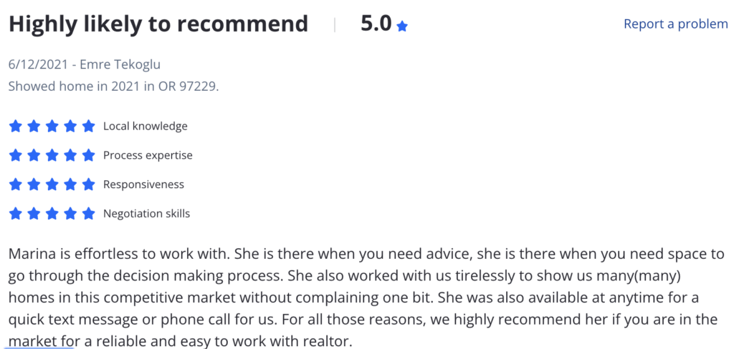Click the review date 6/12/2021
This screenshot has width=734, height=349.
(x=39, y=64)
